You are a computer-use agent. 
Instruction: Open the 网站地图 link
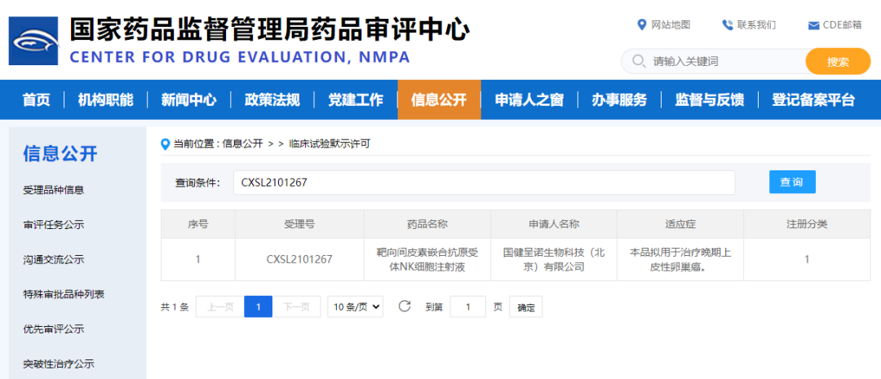[671, 24]
